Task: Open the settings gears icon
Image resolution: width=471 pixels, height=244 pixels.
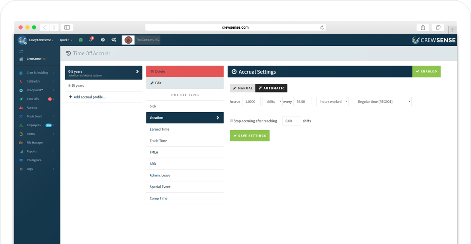Action: 114,39
